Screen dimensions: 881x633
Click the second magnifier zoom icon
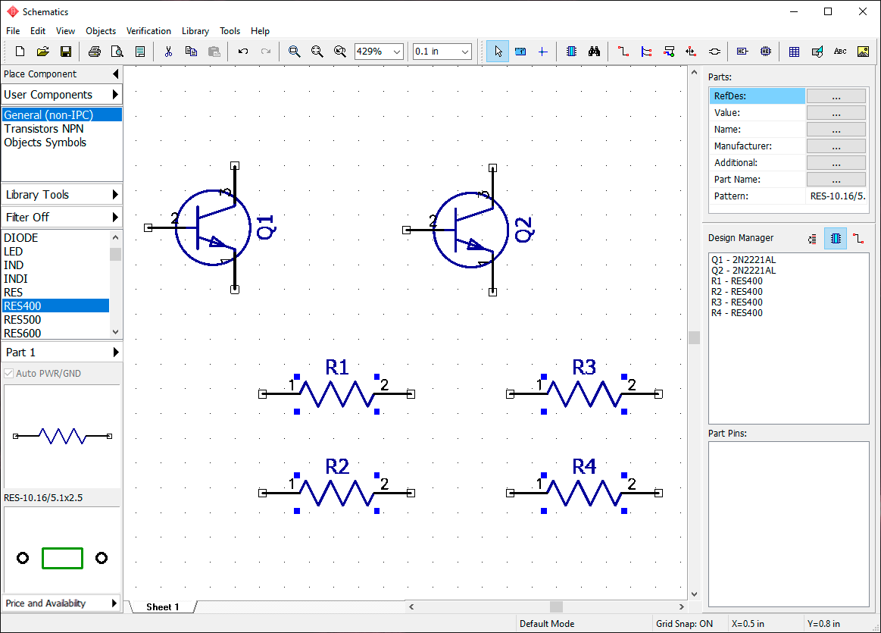tap(317, 52)
